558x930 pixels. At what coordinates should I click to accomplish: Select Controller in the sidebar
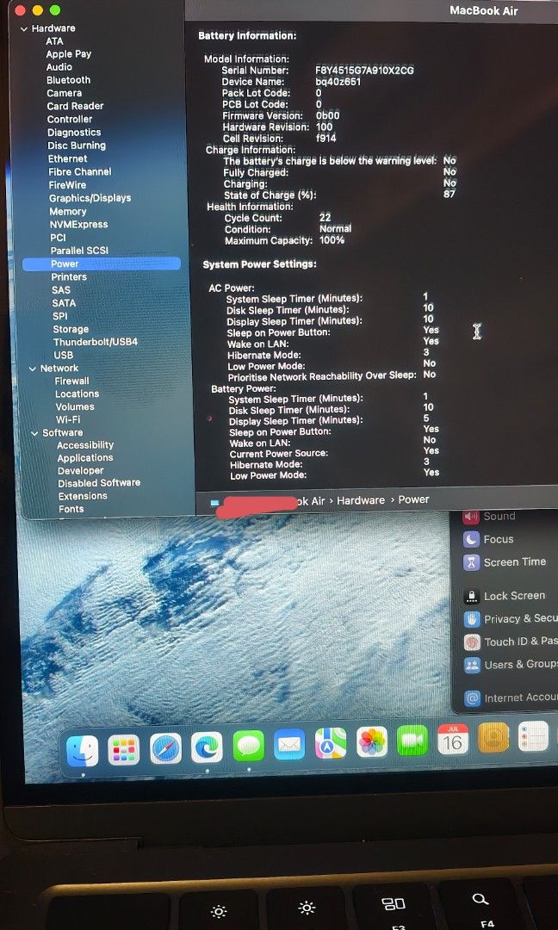point(70,119)
